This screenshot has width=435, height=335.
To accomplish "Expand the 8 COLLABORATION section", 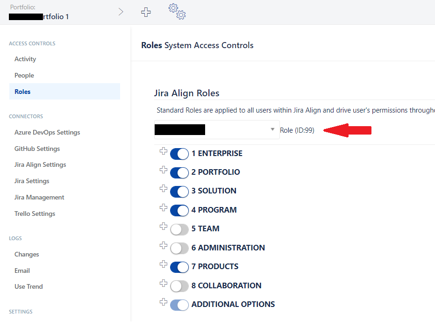I will (164, 284).
